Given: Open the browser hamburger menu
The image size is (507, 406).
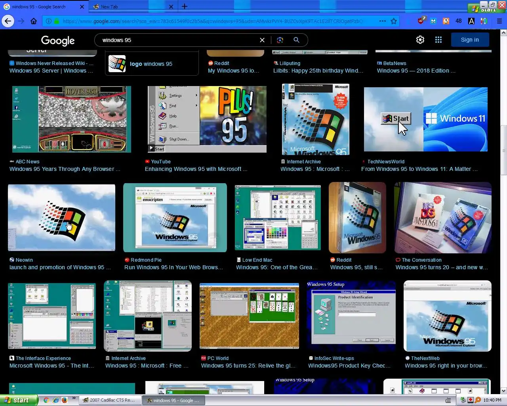Looking at the screenshot, I should coord(499,21).
